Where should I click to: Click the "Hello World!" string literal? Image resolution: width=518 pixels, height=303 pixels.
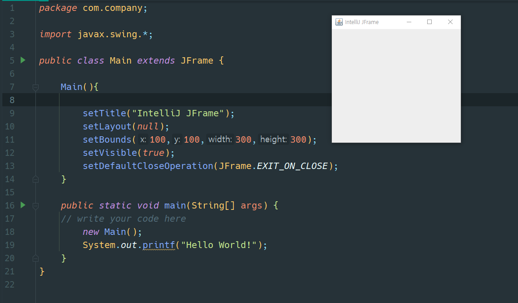219,245
